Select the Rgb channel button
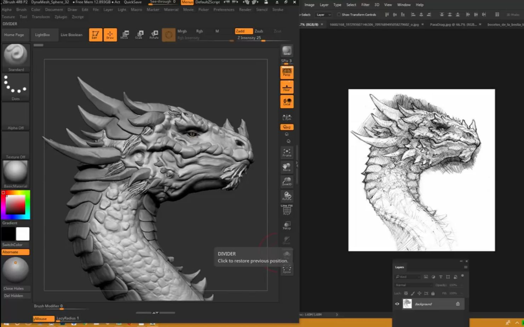This screenshot has width=524, height=327. tap(200, 31)
